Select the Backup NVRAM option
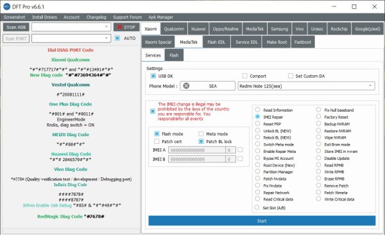The width and height of the screenshot is (385, 235). pos(318,123)
